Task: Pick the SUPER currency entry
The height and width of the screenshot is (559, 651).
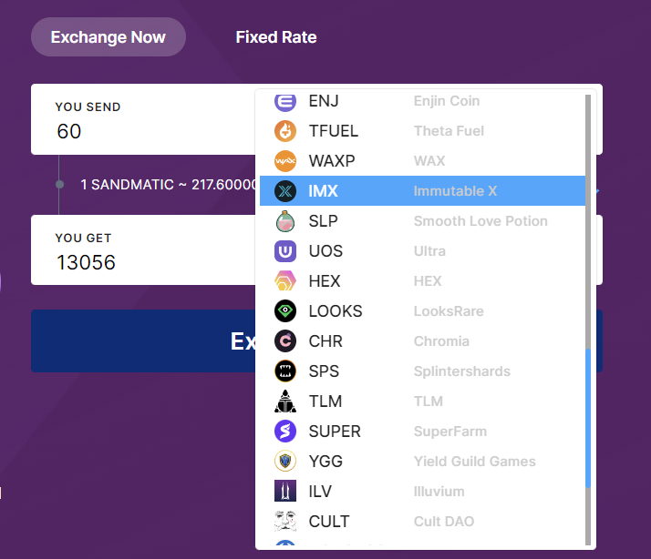Action: coord(422,432)
